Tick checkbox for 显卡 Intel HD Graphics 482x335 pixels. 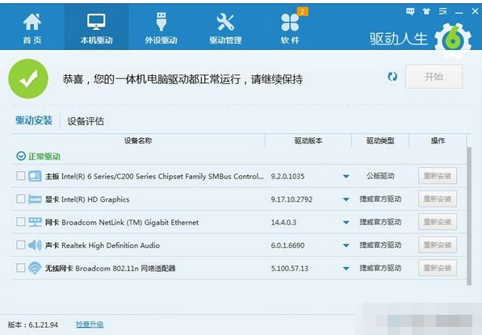[x=21, y=199]
